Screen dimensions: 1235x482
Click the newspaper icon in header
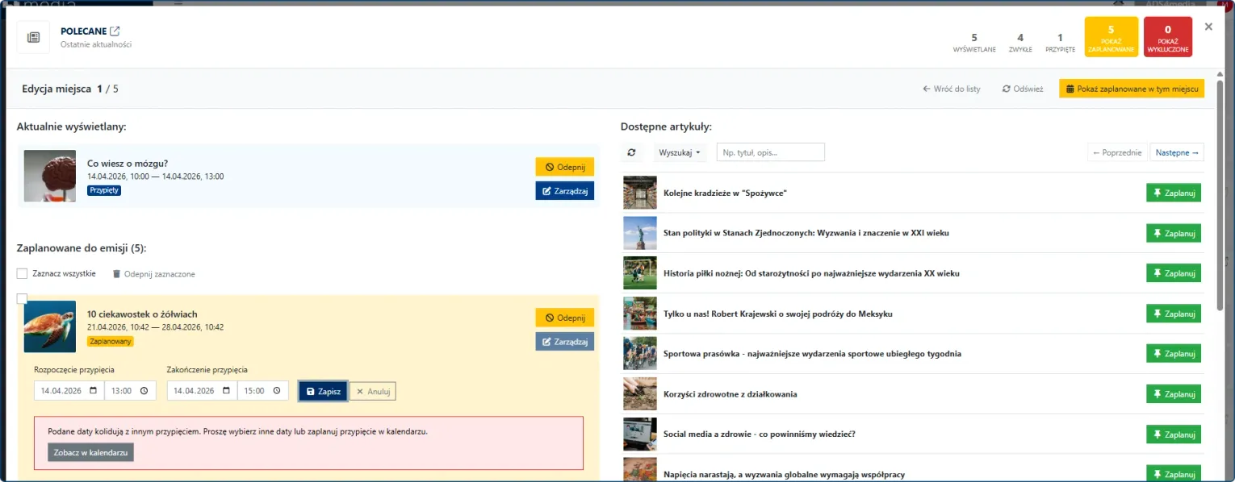[33, 38]
